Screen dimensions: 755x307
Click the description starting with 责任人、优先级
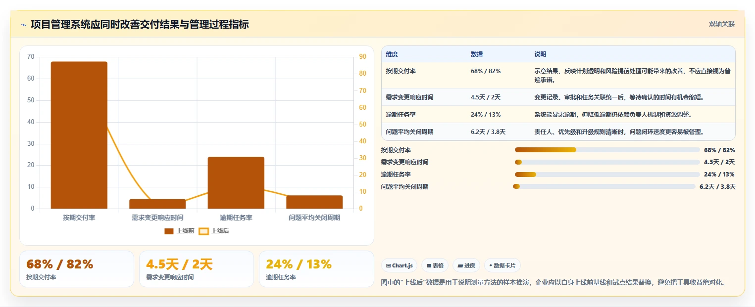619,132
